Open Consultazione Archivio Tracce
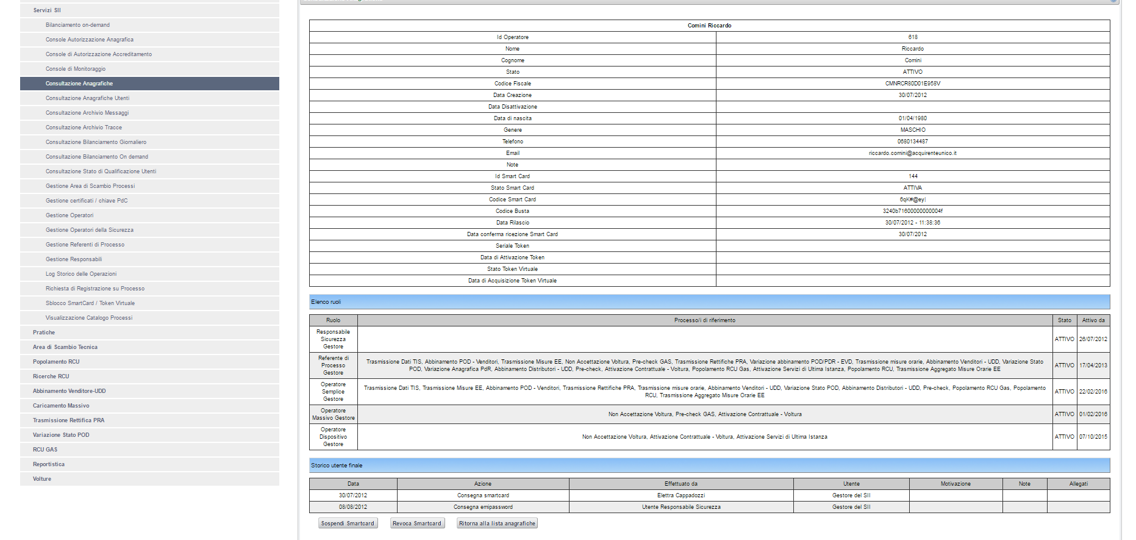The image size is (1136, 540). pyautogui.click(x=149, y=128)
